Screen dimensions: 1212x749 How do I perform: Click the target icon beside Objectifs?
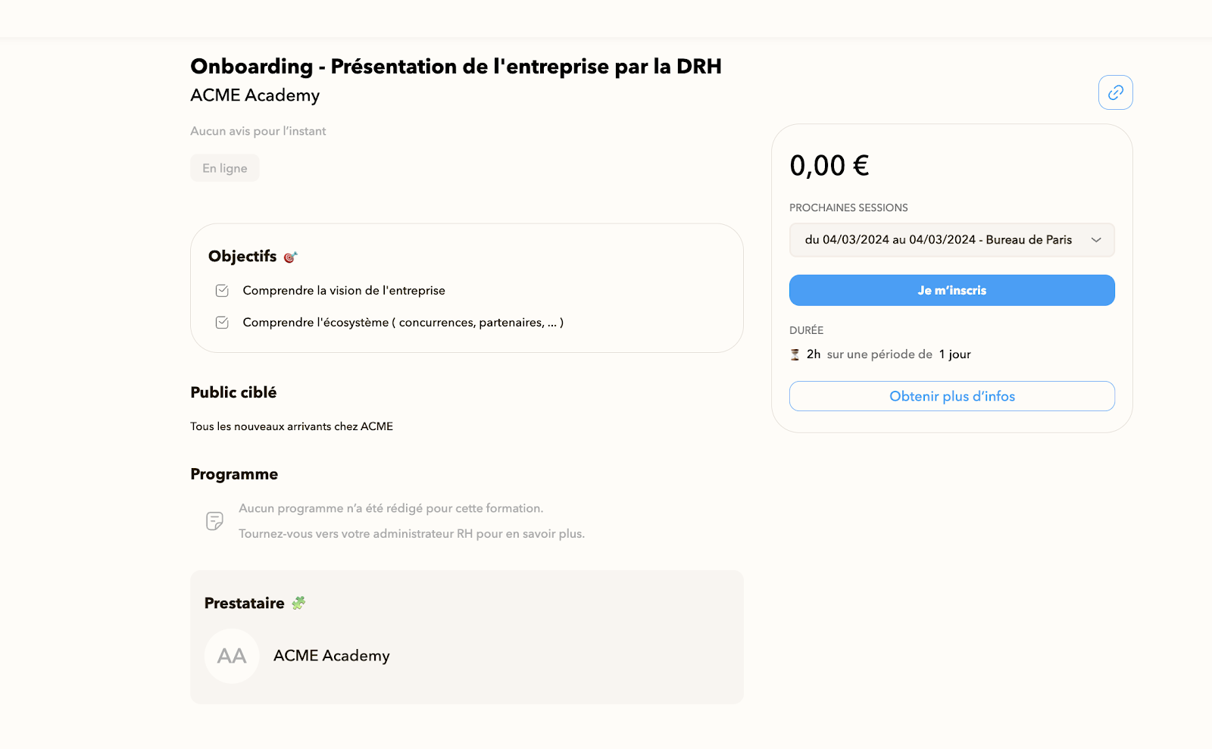[x=291, y=257]
